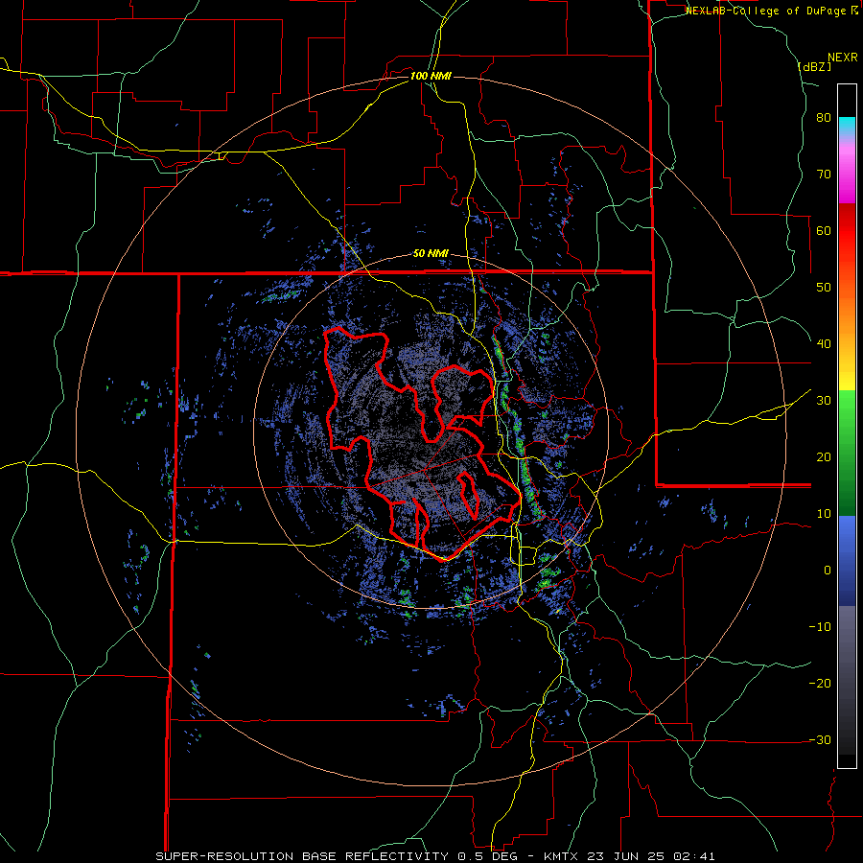Click the -20 value on dBZ scale
The width and height of the screenshot is (863, 863).
coord(820,684)
